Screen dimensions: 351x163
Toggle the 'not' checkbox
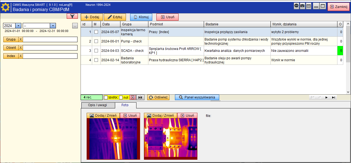121,97
